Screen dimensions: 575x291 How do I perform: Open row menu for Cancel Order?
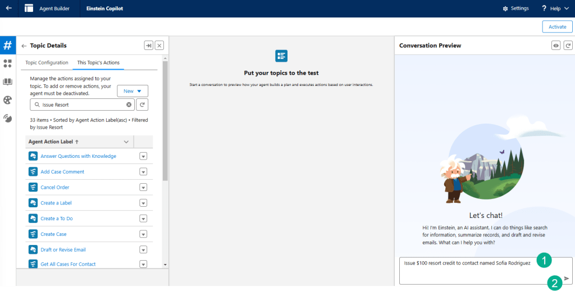tap(143, 188)
